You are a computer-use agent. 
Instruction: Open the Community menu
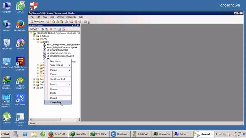click(x=71, y=17)
